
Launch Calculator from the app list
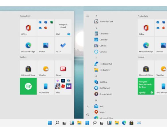[x=101, y=34]
